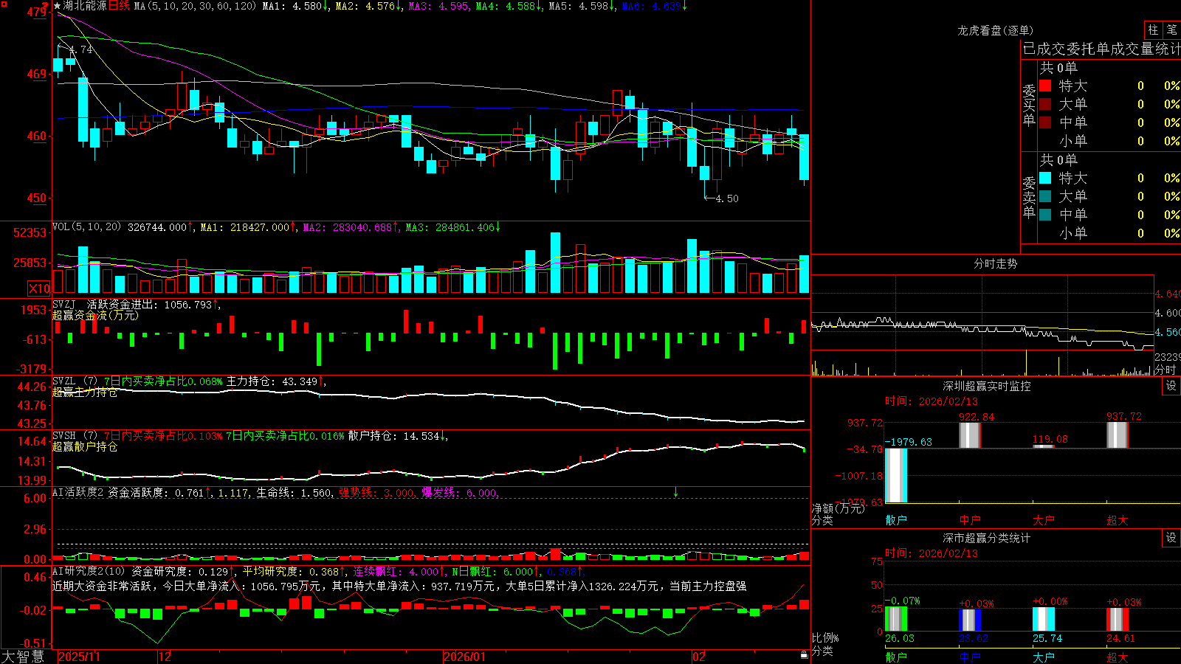Click the AI研究度2(10) indicator label
This screenshot has width=1181, height=664.
coord(89,571)
